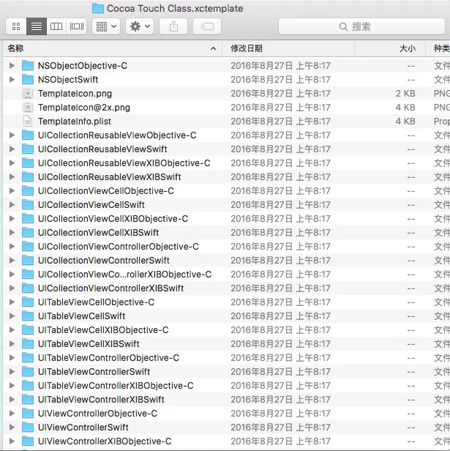
Task: Select the UIViewControllerSwift folder name
Action: (83, 427)
